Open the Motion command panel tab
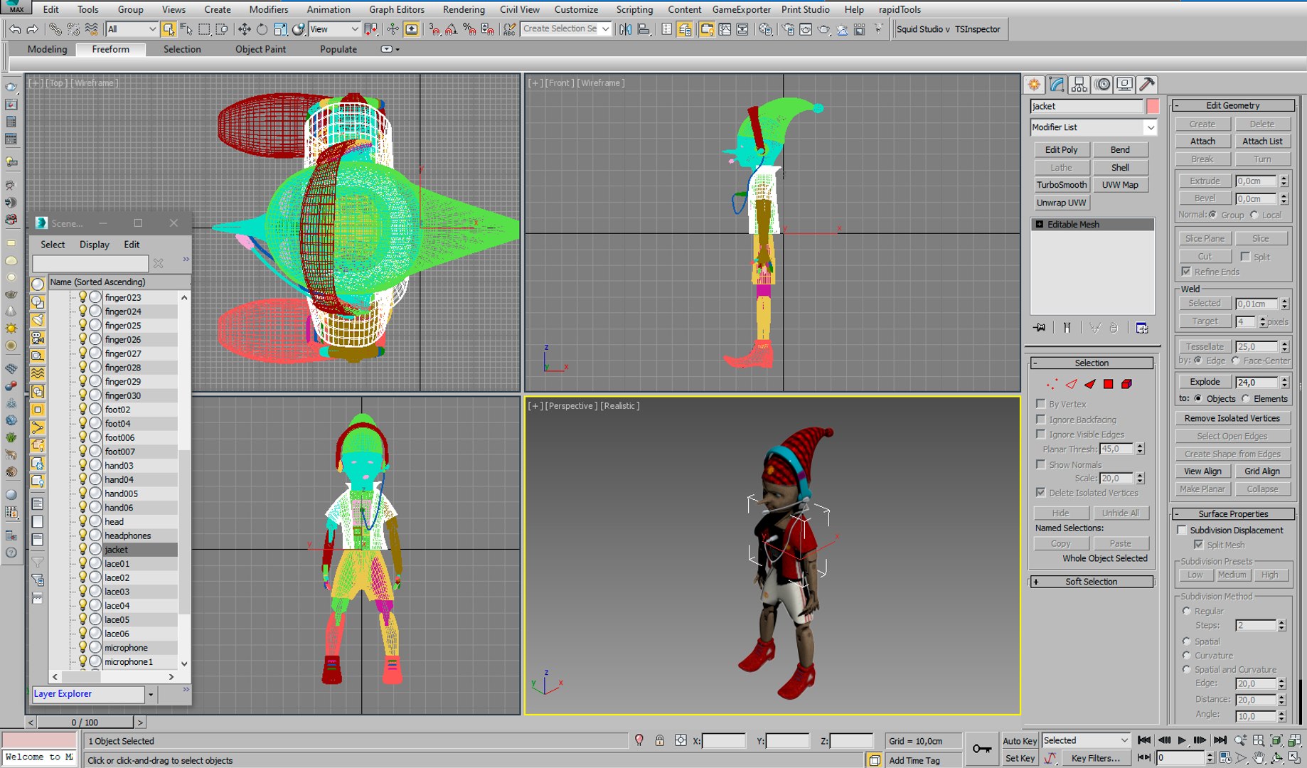This screenshot has height=768, width=1307. [x=1102, y=85]
